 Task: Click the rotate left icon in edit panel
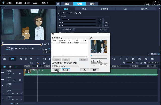point(75,13)
